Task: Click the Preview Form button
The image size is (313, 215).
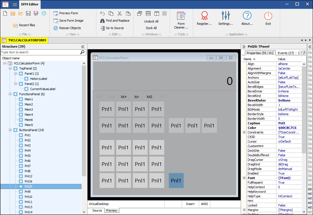Action: pyautogui.click(x=66, y=13)
